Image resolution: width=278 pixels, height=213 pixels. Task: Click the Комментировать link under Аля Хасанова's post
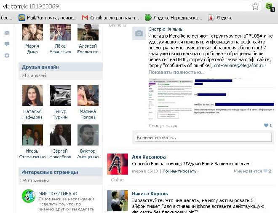(x=179, y=171)
